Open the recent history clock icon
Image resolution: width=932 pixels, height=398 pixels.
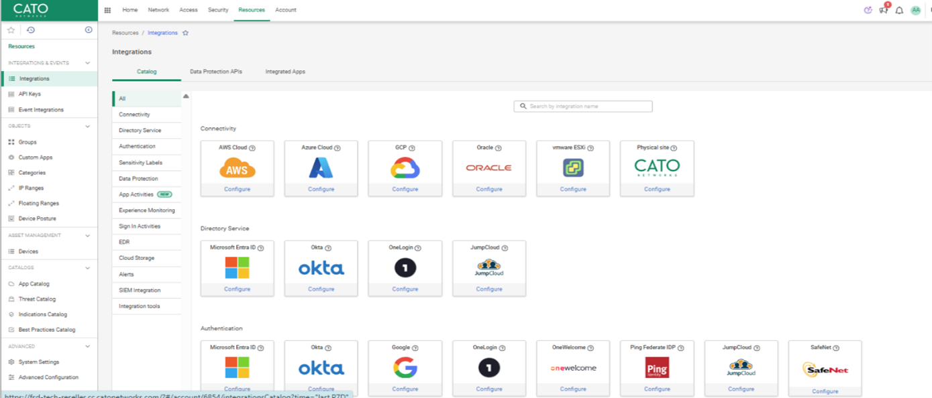coord(31,30)
